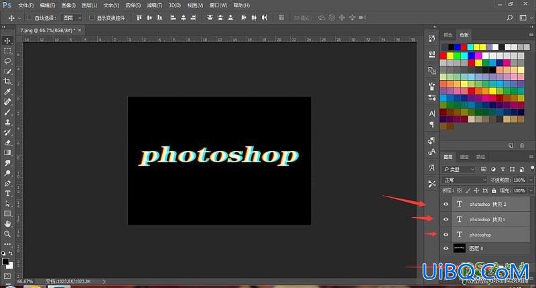
Task: Select the Eyedropper tool
Action: (x=7, y=92)
